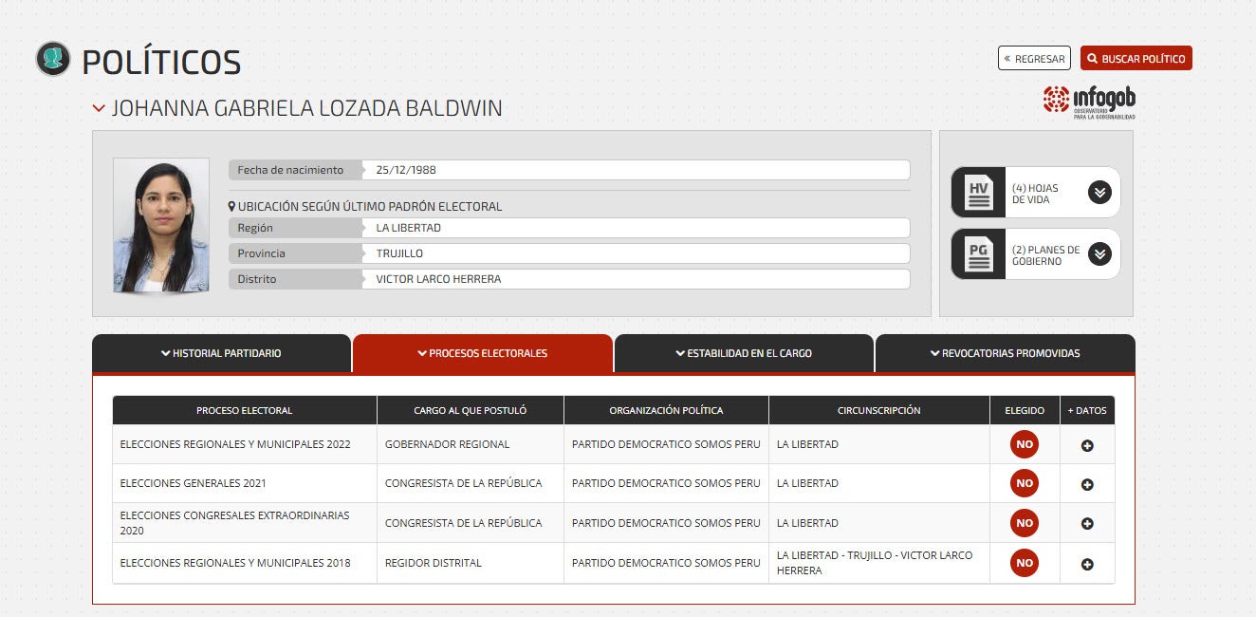
Task: Open plus details for Elecciones Generales 2021
Action: [x=1087, y=484]
